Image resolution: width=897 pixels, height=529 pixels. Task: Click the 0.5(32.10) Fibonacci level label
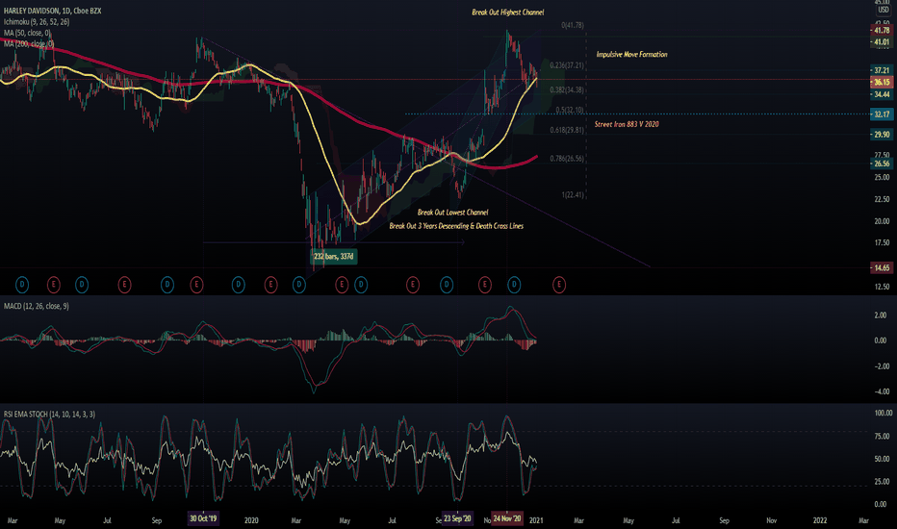click(x=569, y=110)
